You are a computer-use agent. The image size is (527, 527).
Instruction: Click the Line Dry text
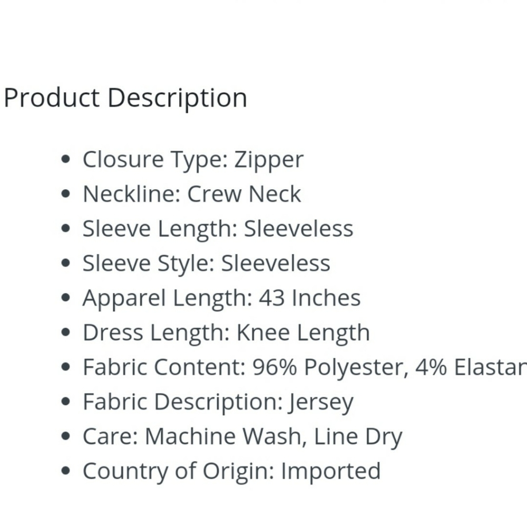point(358,437)
